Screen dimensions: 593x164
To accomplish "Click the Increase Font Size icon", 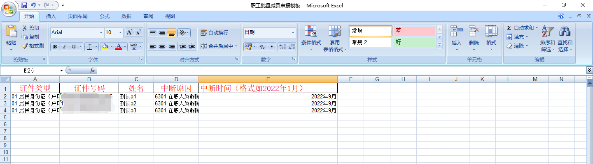I will pos(129,32).
